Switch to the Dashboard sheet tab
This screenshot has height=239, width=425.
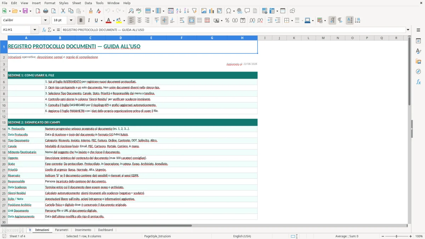(106, 230)
